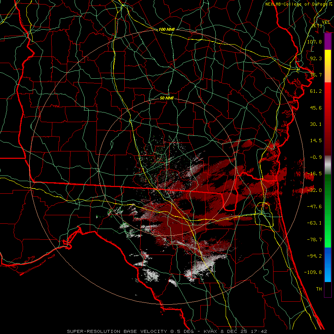Click the gray near-zero segment of the color bar
334x334 pixels.
pos(328,165)
